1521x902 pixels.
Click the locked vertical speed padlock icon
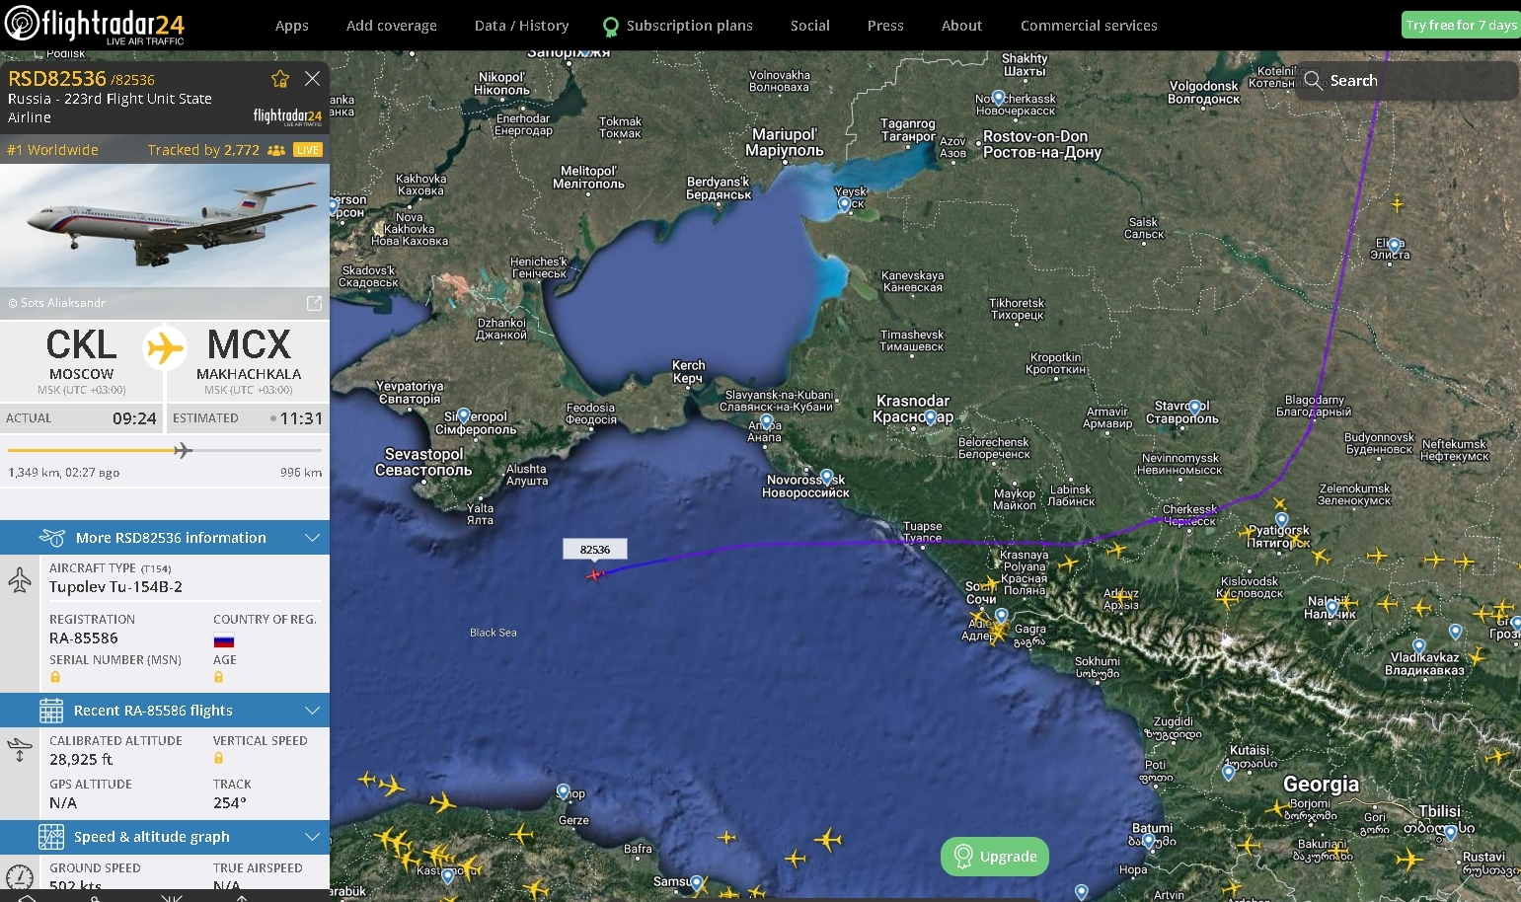point(219,758)
